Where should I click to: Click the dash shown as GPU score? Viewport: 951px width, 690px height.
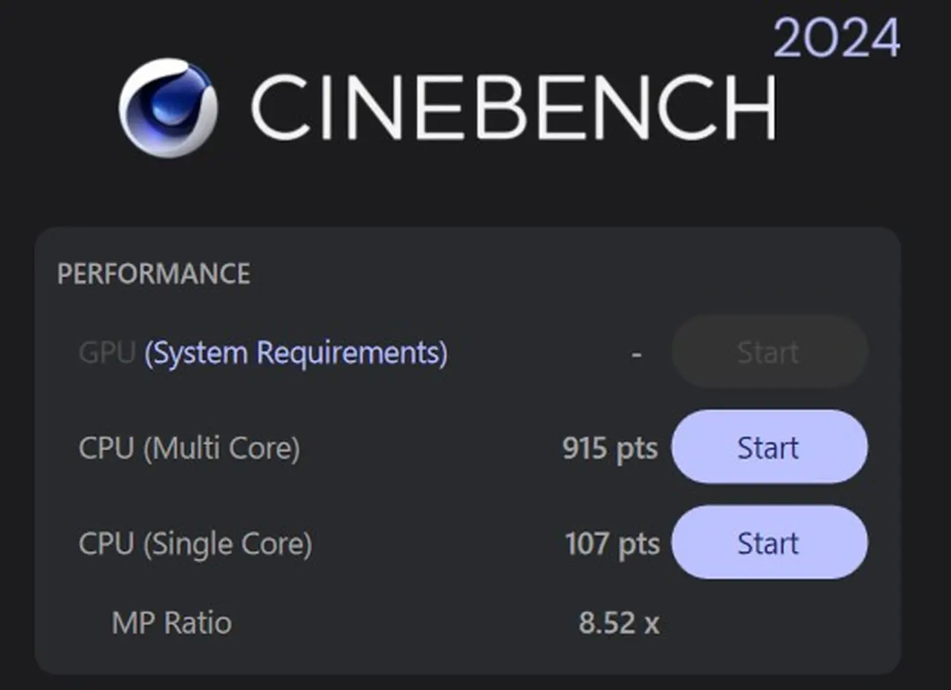[636, 353]
